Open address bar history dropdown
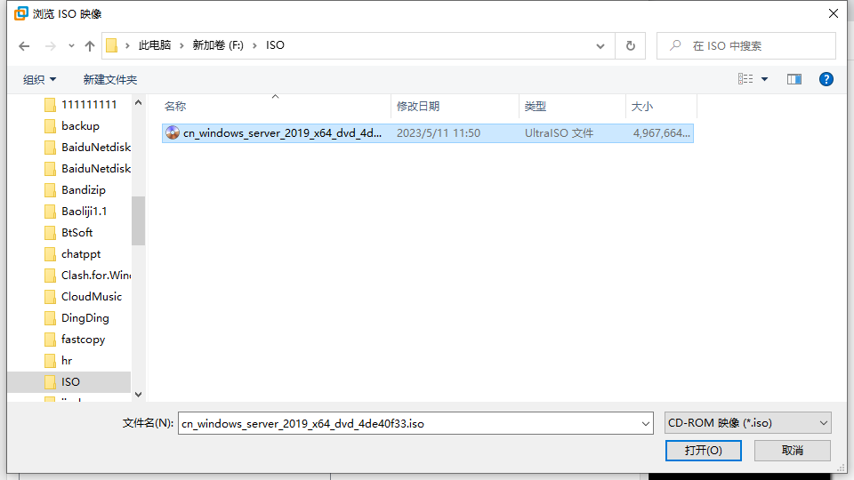 (x=600, y=46)
